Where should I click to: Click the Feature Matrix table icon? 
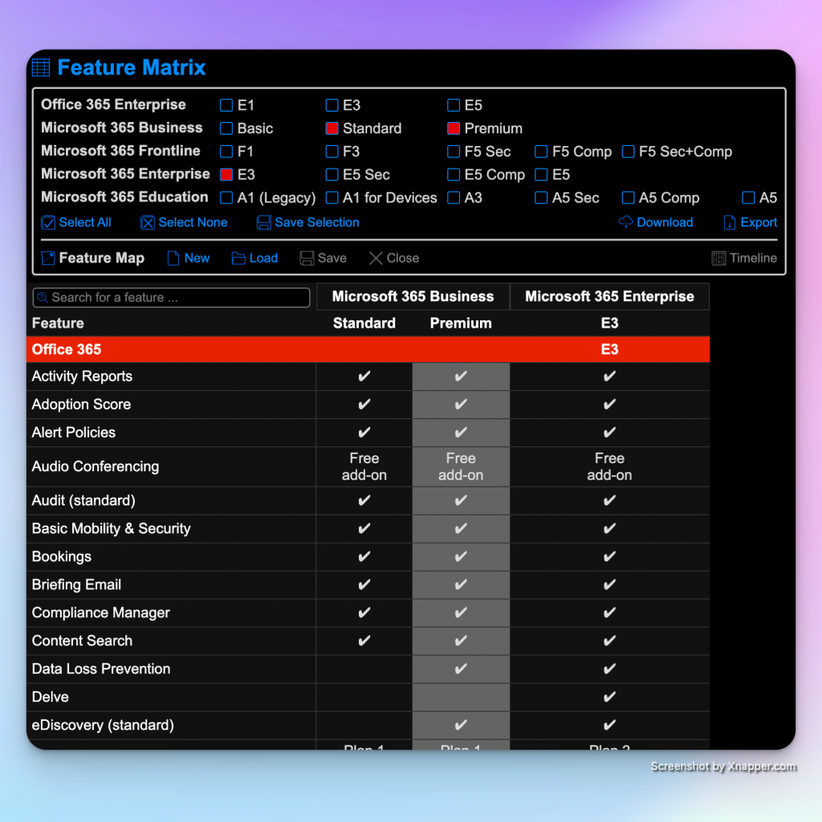[41, 68]
